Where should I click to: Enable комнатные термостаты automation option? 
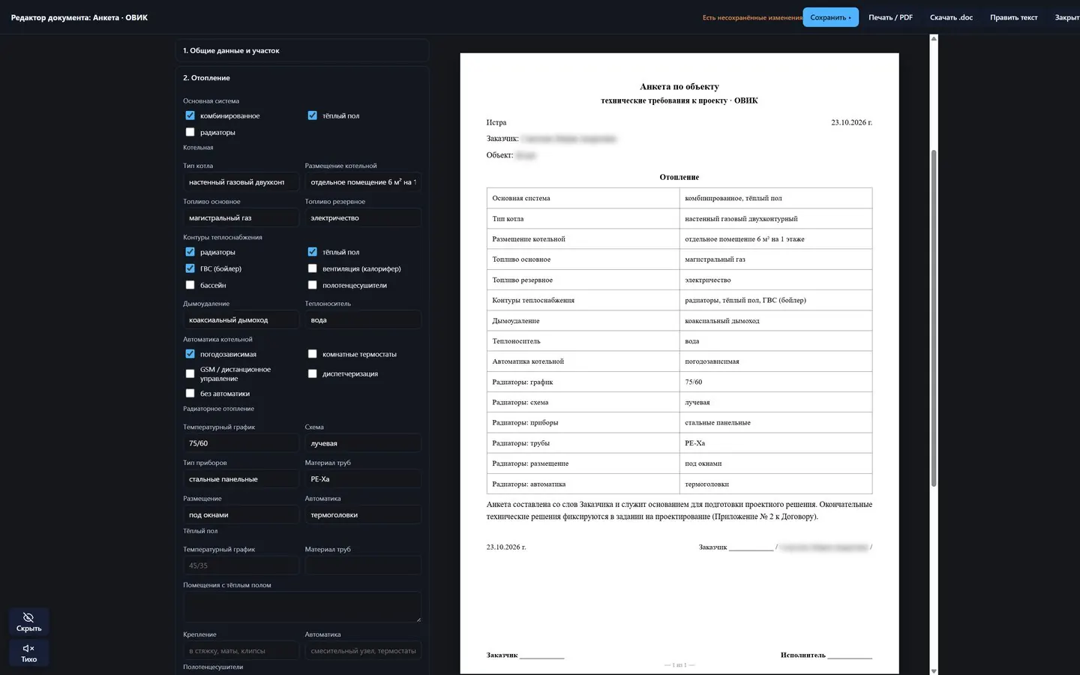[312, 354]
